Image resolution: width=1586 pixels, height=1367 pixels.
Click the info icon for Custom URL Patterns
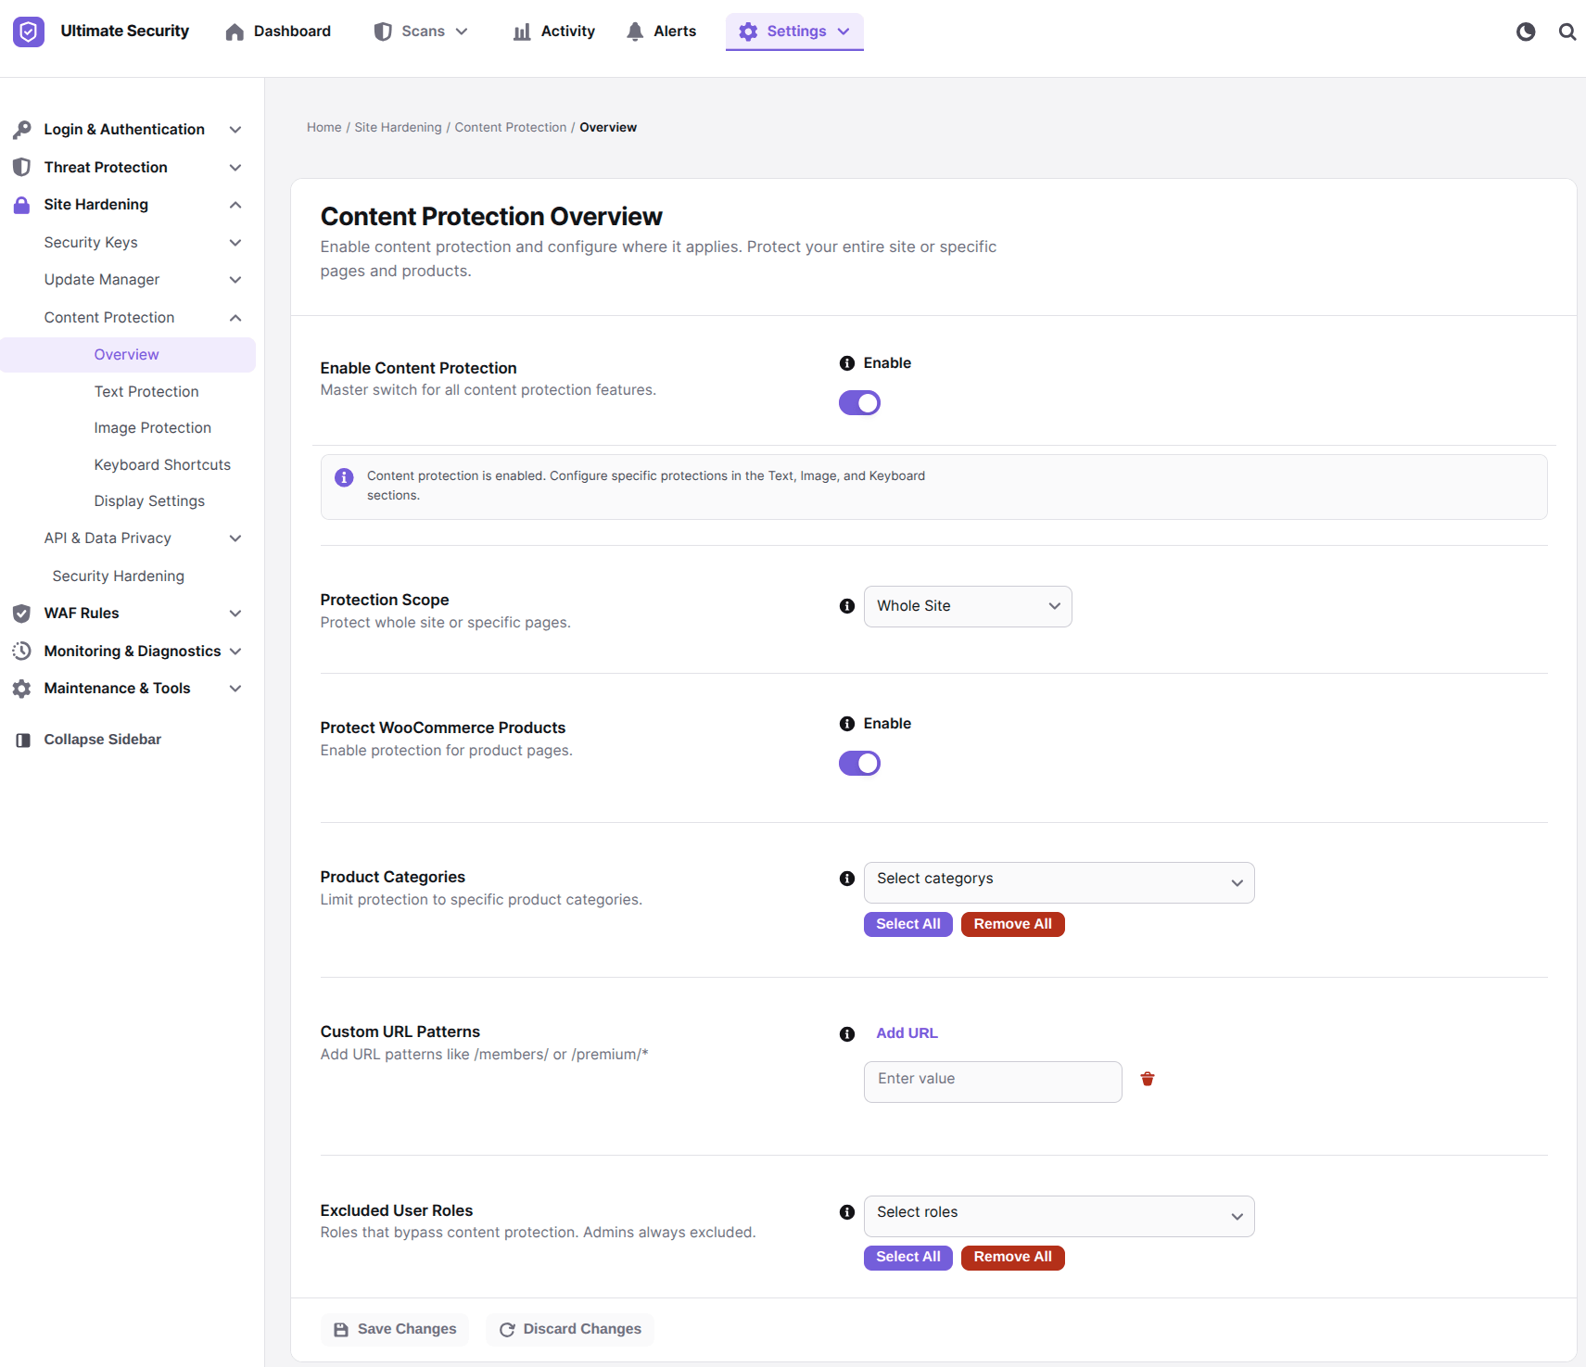point(847,1034)
